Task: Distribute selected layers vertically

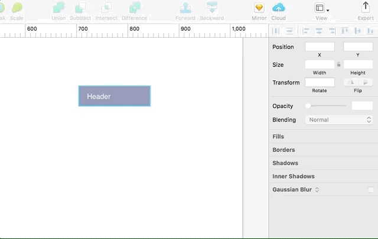Action: [x=289, y=31]
